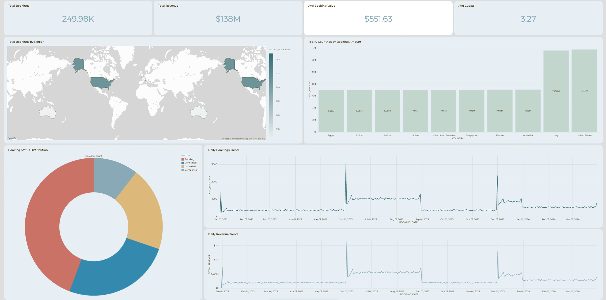
Task: Click the Pending legend color swatch
Action: coord(183,159)
